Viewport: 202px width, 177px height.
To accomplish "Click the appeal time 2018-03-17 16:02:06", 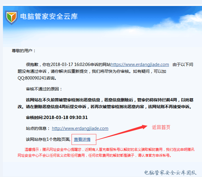I will [x=70, y=64].
